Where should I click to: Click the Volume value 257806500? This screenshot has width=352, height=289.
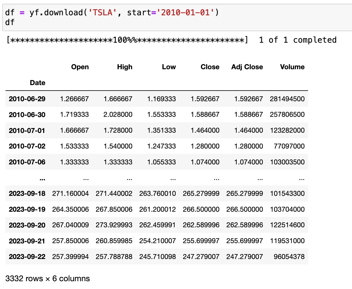tap(287, 115)
